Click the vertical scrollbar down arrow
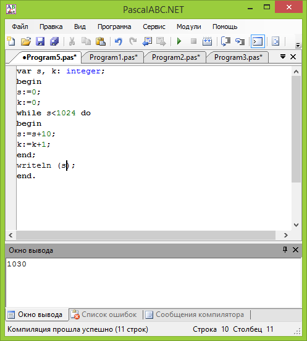The width and height of the screenshot is (307, 341). point(296,225)
